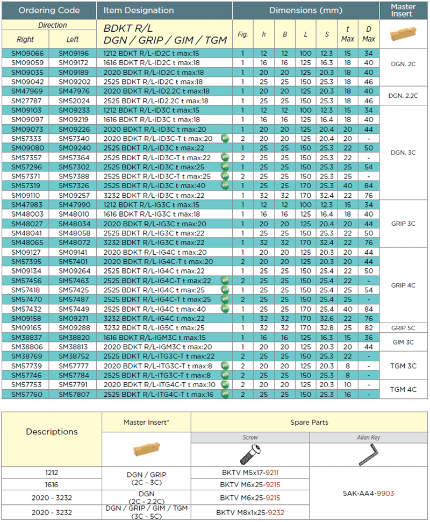Select left ordering code SM57807
Screen dimensions: 430x522
[x=74, y=395]
